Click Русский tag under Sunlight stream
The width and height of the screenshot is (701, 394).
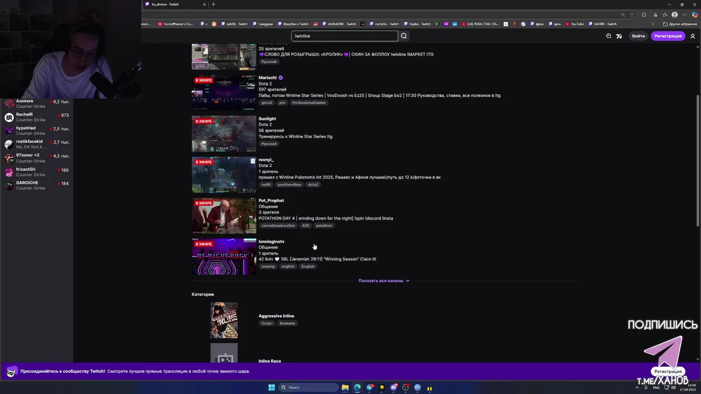pos(269,144)
